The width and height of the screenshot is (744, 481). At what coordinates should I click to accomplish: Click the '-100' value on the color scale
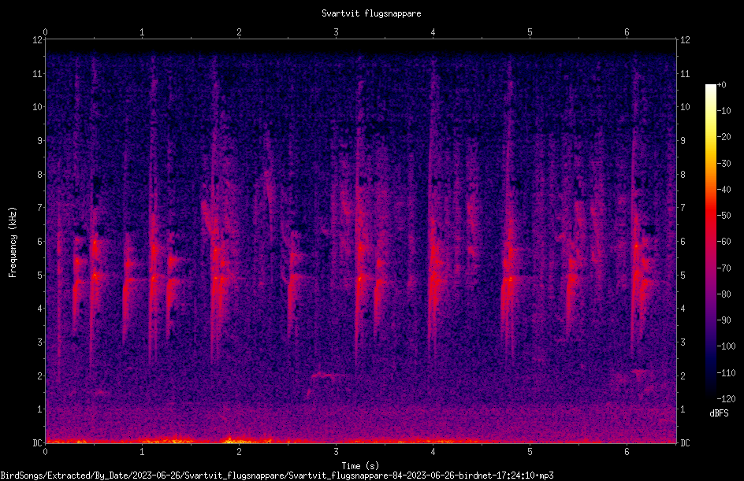pyautogui.click(x=726, y=346)
